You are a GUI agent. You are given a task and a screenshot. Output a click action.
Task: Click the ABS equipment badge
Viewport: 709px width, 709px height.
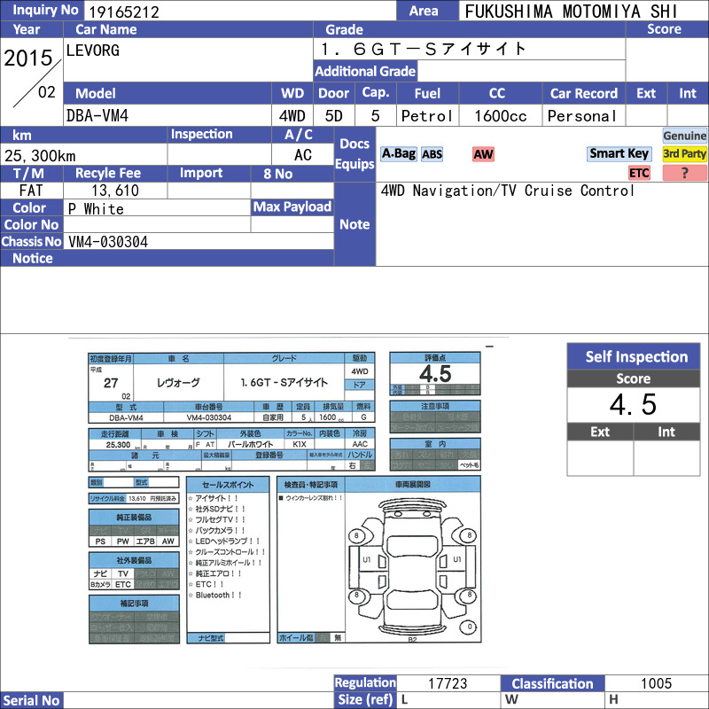[432, 154]
